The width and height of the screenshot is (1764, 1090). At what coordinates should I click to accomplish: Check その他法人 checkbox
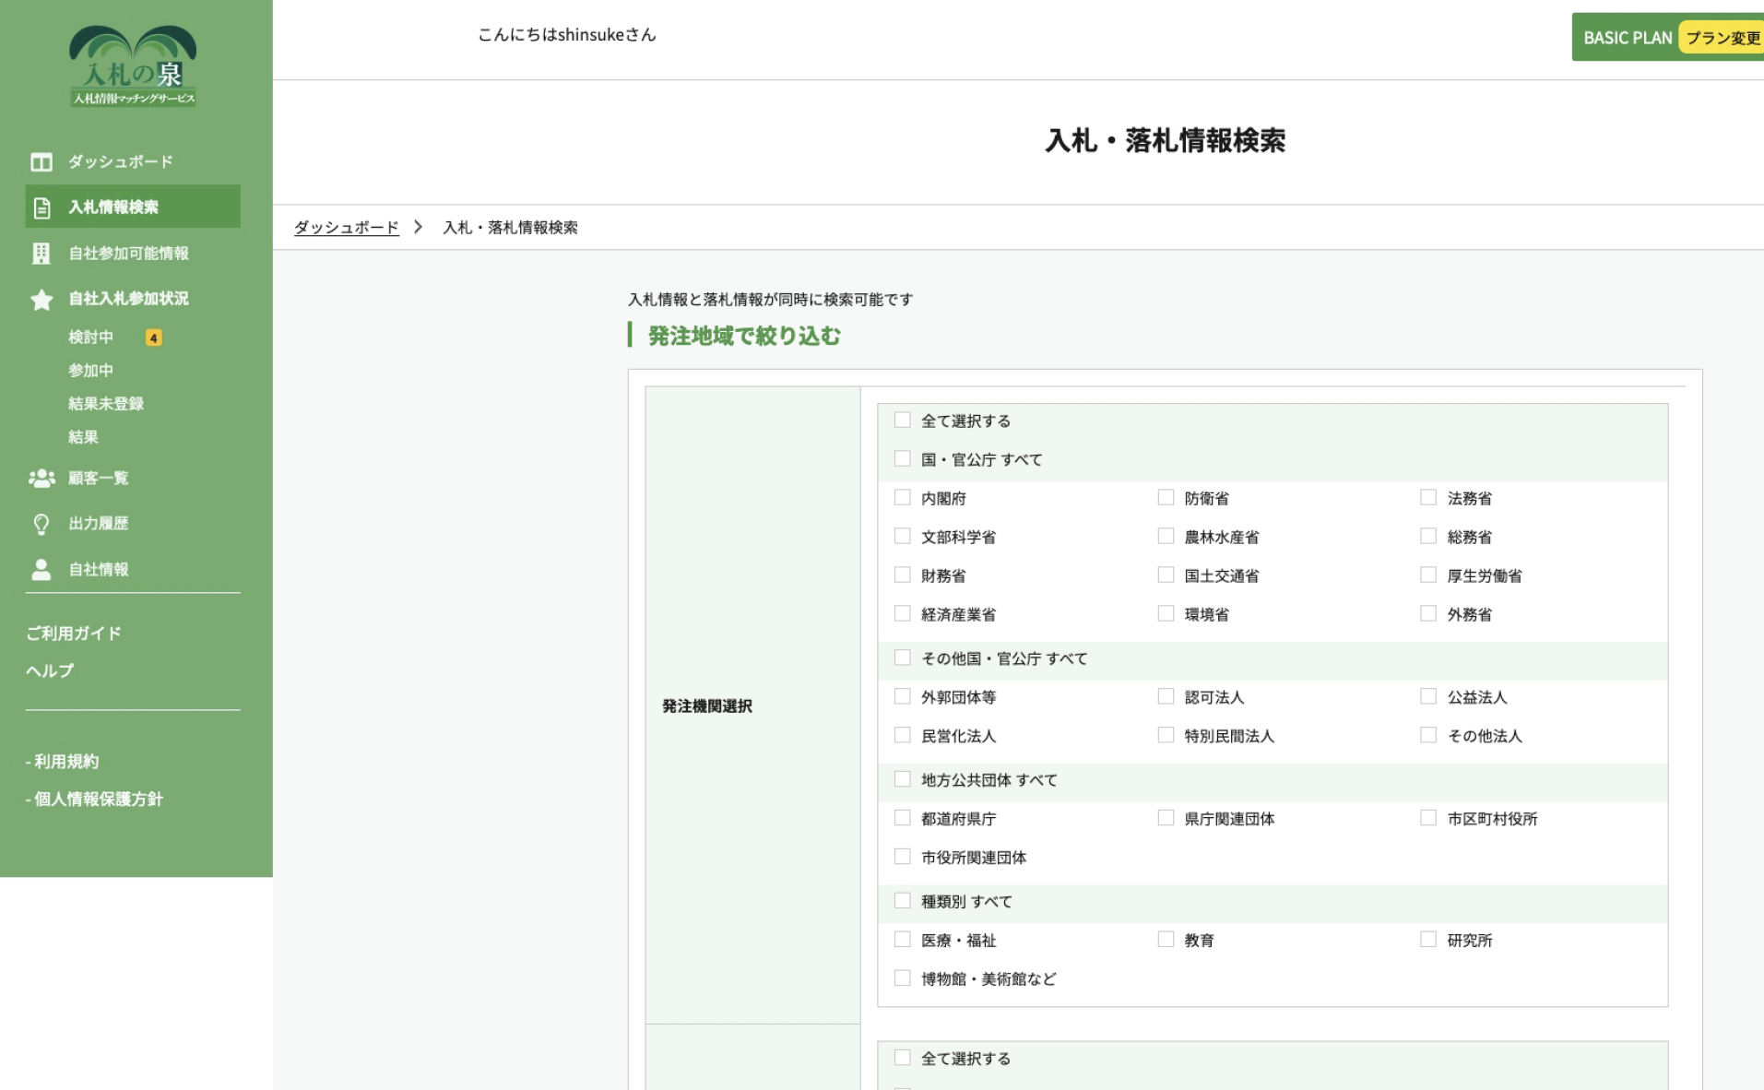pyautogui.click(x=1428, y=736)
